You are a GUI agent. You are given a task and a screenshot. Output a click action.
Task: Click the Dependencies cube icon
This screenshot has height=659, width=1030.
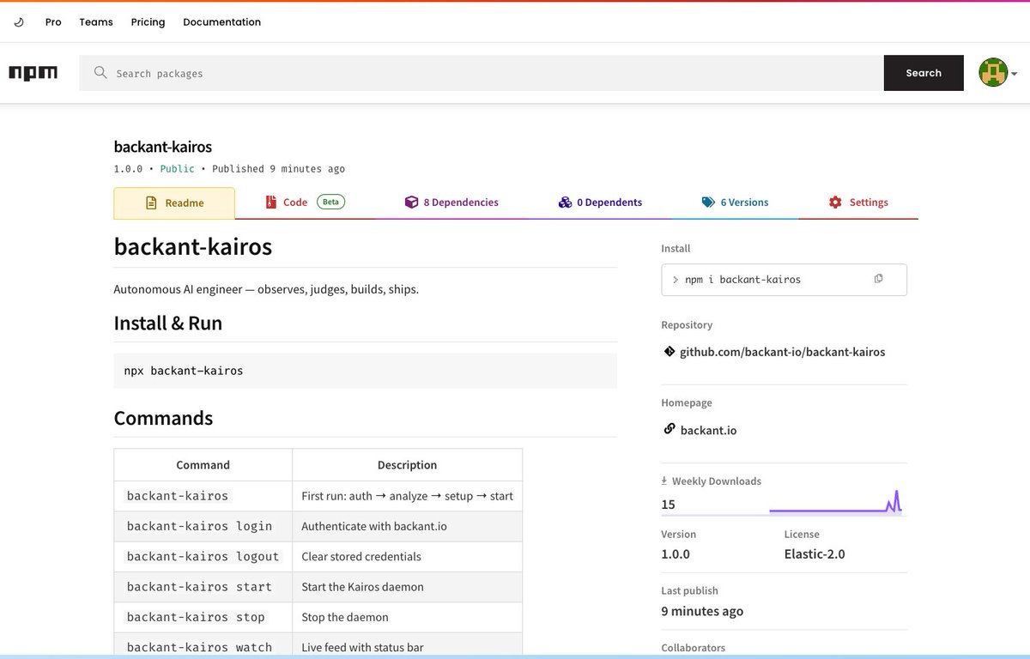click(x=411, y=203)
